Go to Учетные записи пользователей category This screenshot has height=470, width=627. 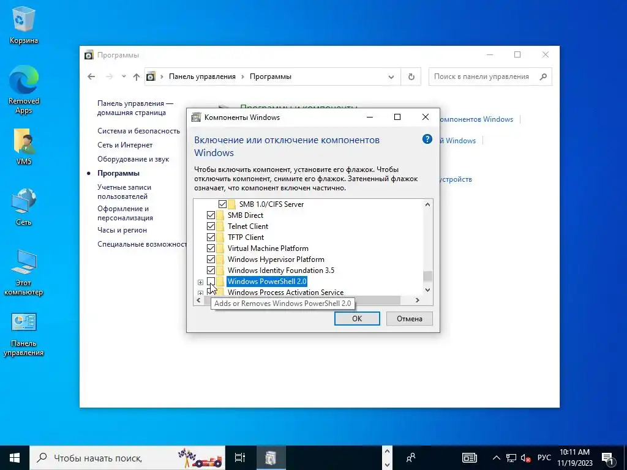click(x=124, y=192)
